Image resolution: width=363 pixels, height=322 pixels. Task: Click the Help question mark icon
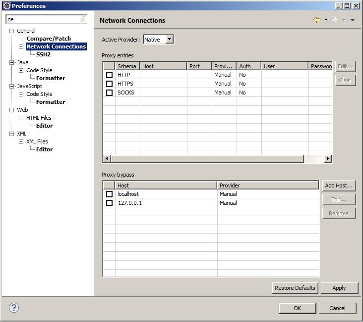point(14,308)
